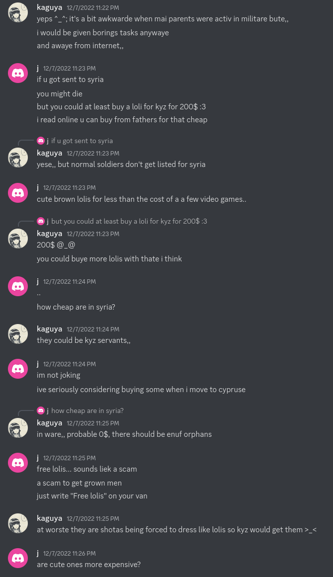
Task: Open kaguya's avatar on the 11:22 PM message
Action: [x=18, y=12]
